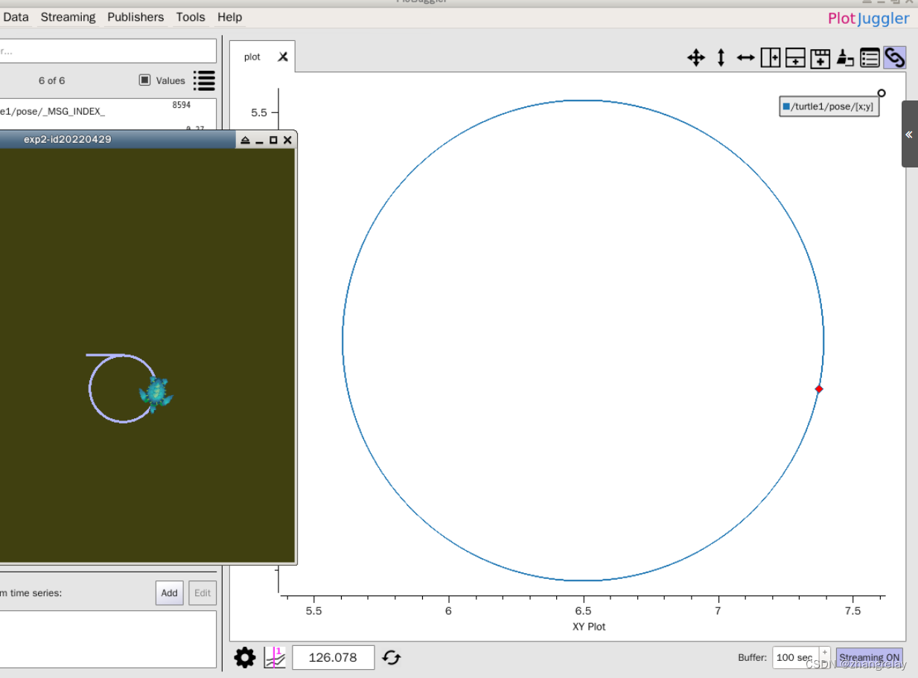Click the PlotJuggler logo
Viewport: 918px width, 678px height.
click(868, 19)
